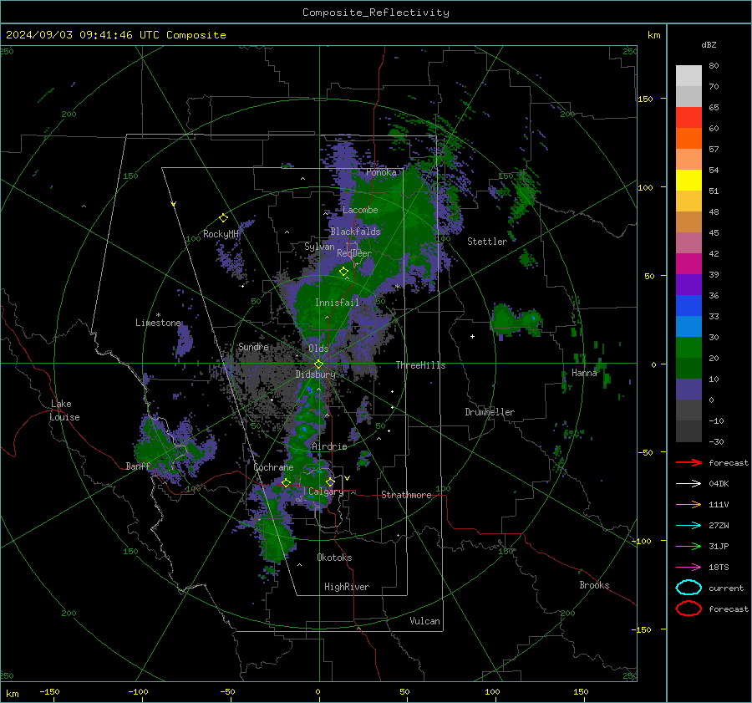Click the -10 dBZ dark gray swatch
Viewport: 752px width, 703px height.
[688, 431]
